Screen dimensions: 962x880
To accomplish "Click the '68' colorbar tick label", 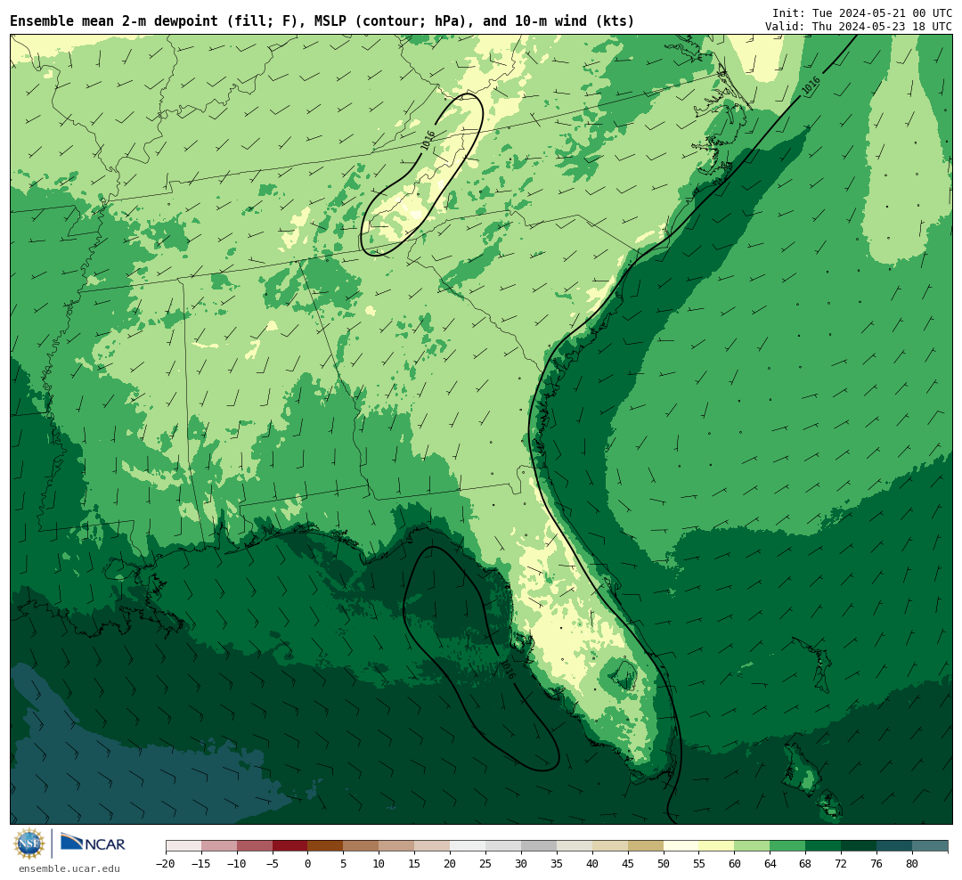I will point(805,863).
